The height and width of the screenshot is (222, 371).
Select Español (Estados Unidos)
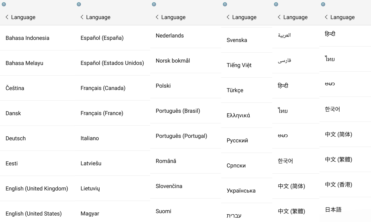pos(113,63)
